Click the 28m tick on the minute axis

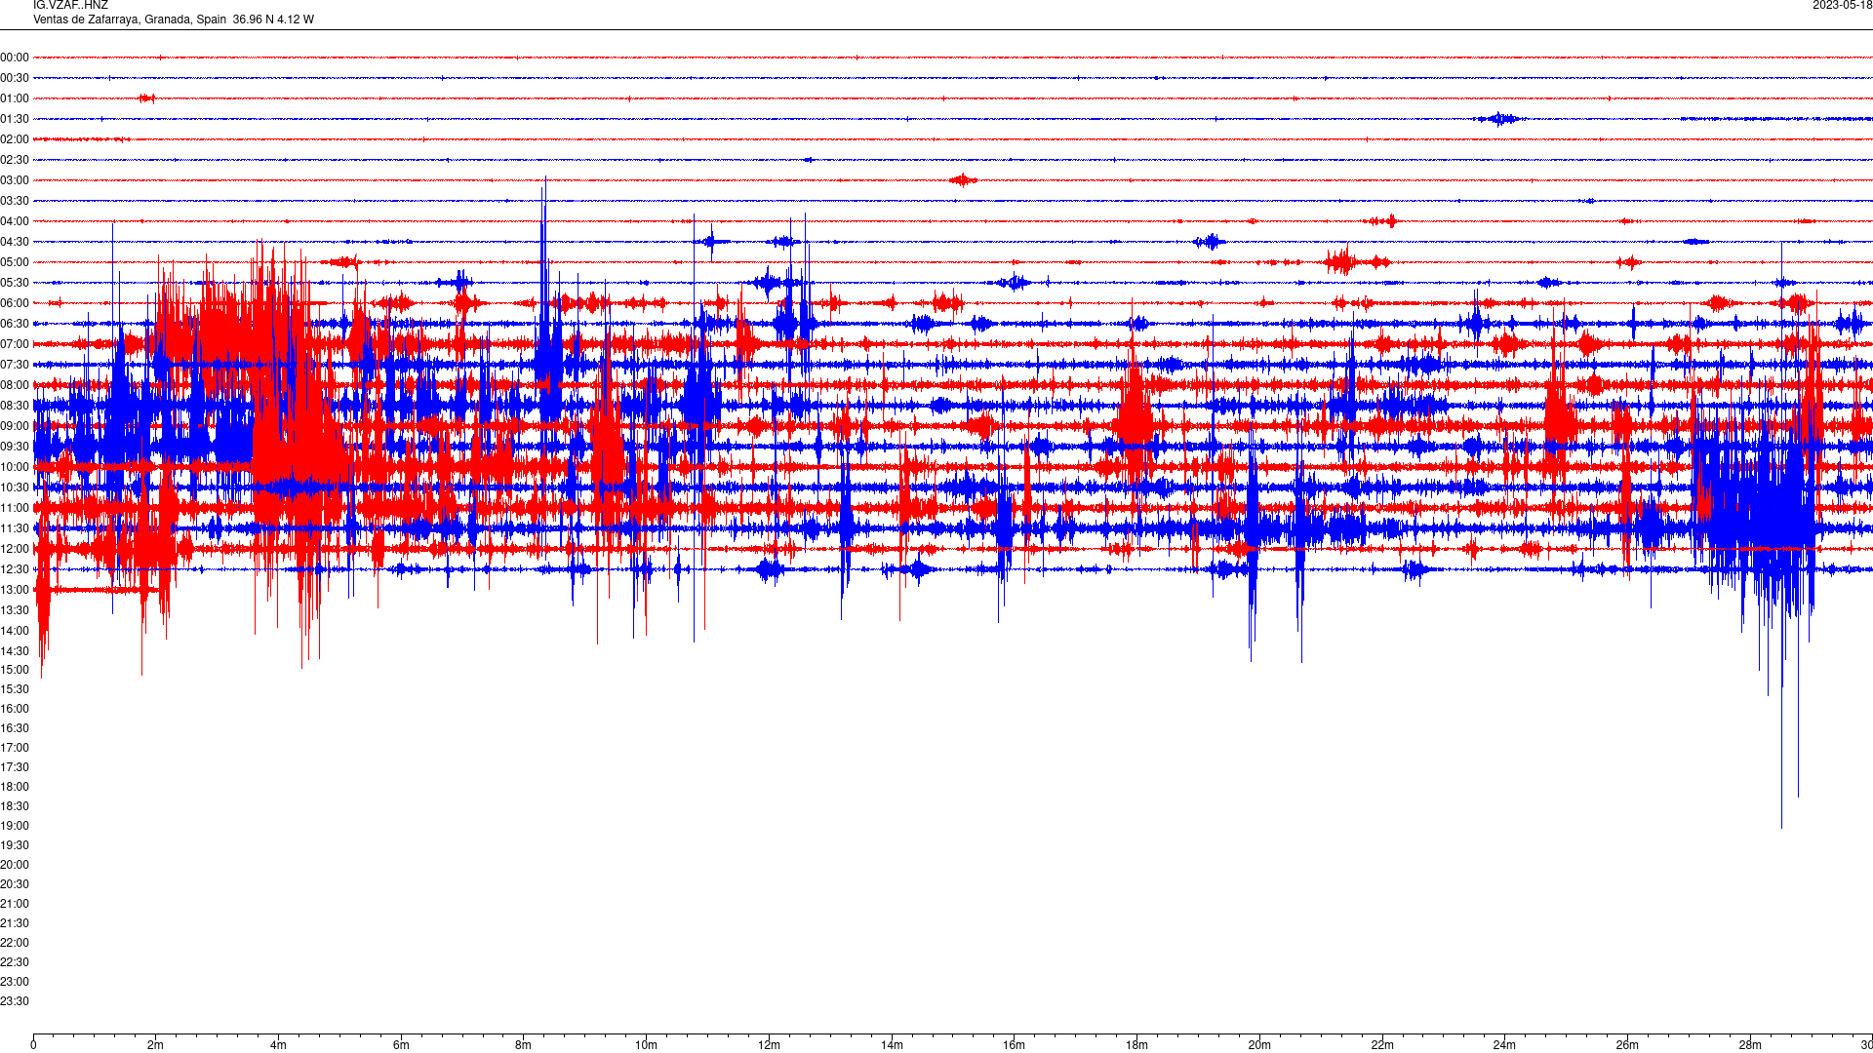click(x=1750, y=1045)
